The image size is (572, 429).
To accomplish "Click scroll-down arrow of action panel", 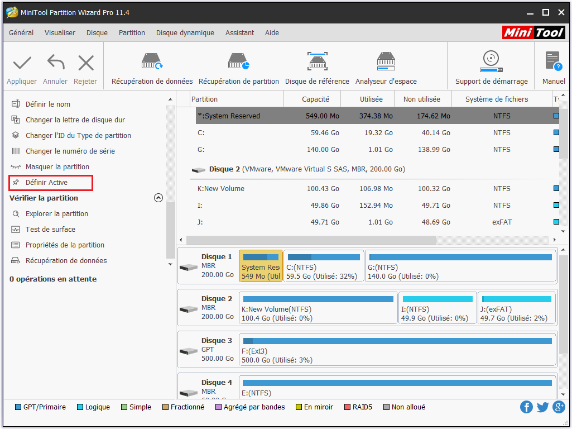I will click(x=170, y=264).
